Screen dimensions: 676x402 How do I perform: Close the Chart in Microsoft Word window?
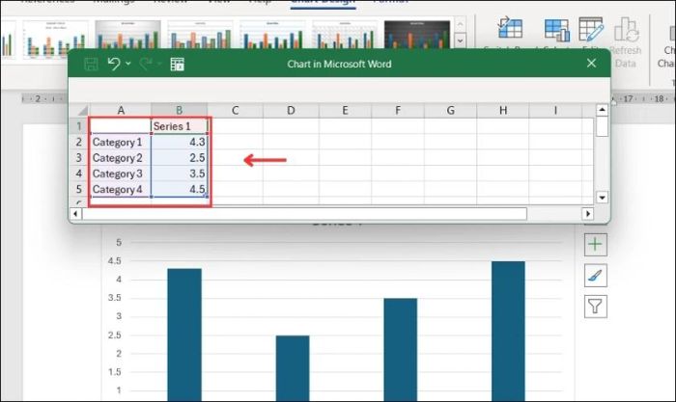pyautogui.click(x=591, y=64)
